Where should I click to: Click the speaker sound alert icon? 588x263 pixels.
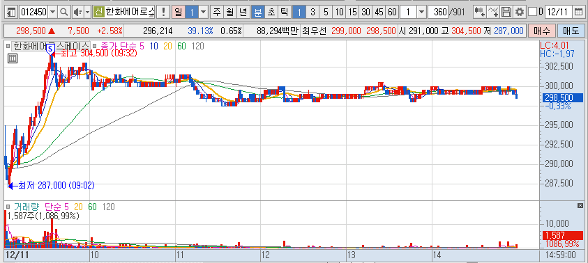tap(77, 13)
